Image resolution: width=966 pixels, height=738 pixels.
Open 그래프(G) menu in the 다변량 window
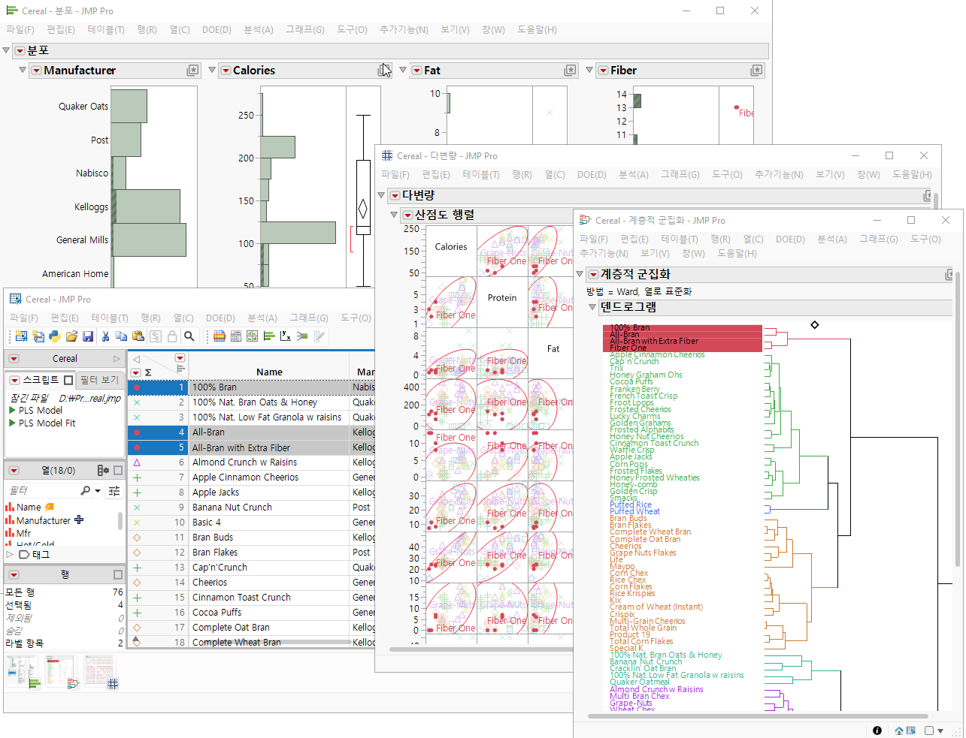click(680, 175)
